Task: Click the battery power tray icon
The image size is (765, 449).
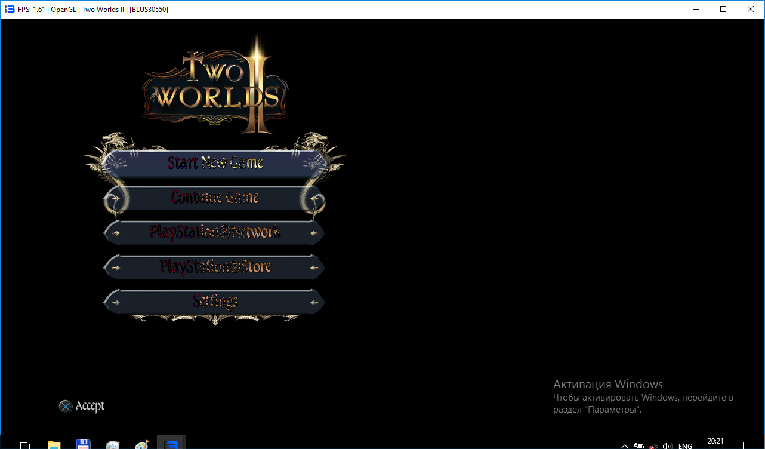Action: (639, 446)
